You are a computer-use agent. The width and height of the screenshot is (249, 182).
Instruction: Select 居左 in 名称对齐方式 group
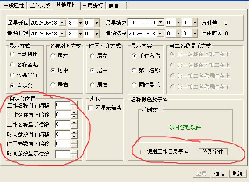[53, 56]
